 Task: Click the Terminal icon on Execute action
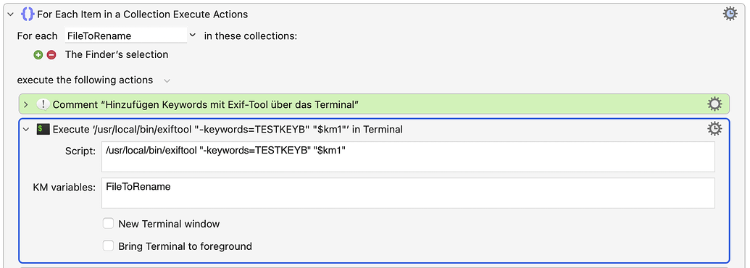pyautogui.click(x=43, y=129)
